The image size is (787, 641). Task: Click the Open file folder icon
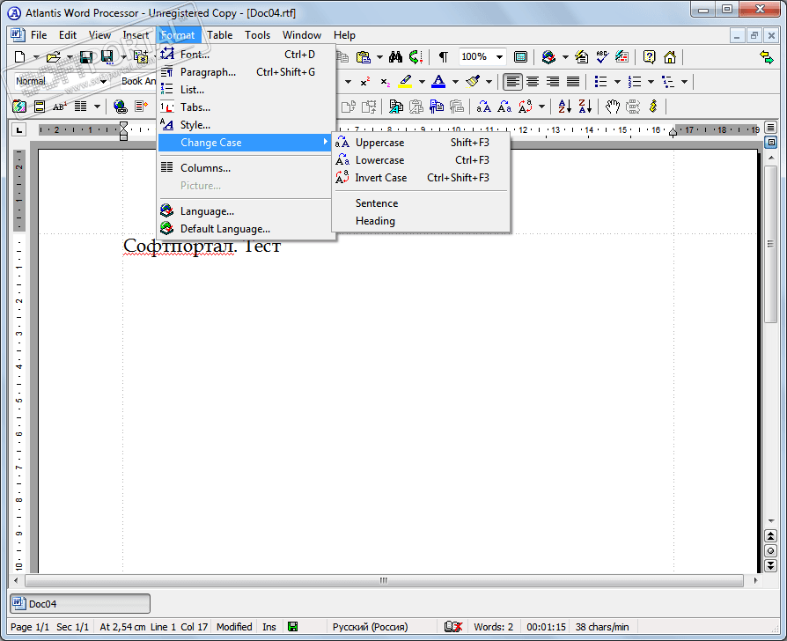pyautogui.click(x=53, y=57)
